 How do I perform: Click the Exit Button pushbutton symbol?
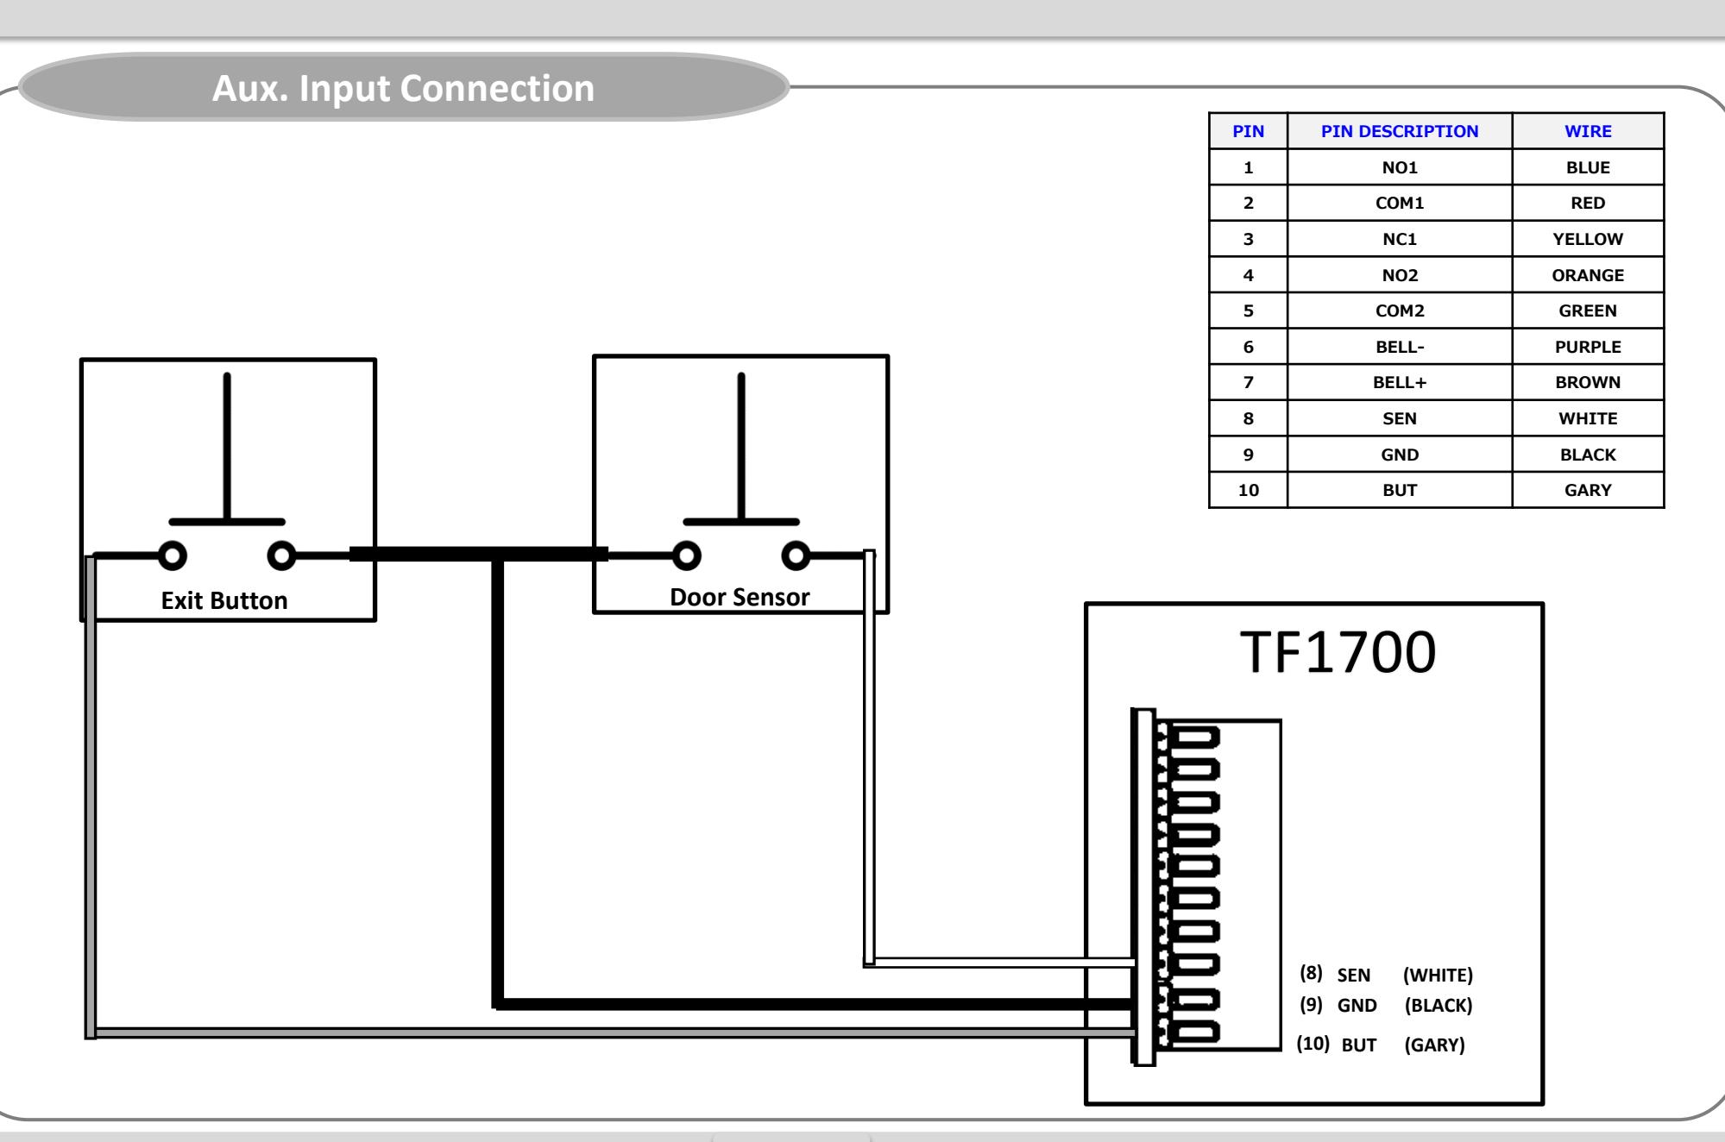[x=227, y=470]
